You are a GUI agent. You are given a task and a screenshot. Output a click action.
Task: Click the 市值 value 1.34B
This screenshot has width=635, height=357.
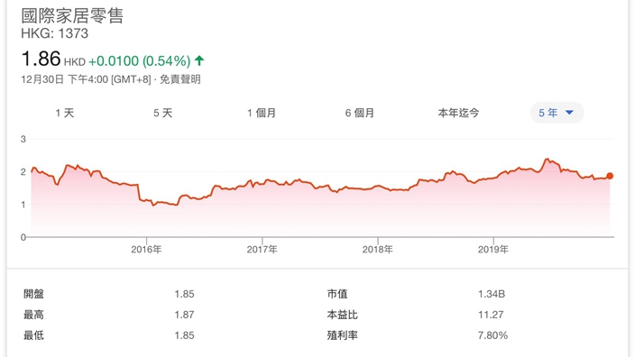tap(492, 294)
